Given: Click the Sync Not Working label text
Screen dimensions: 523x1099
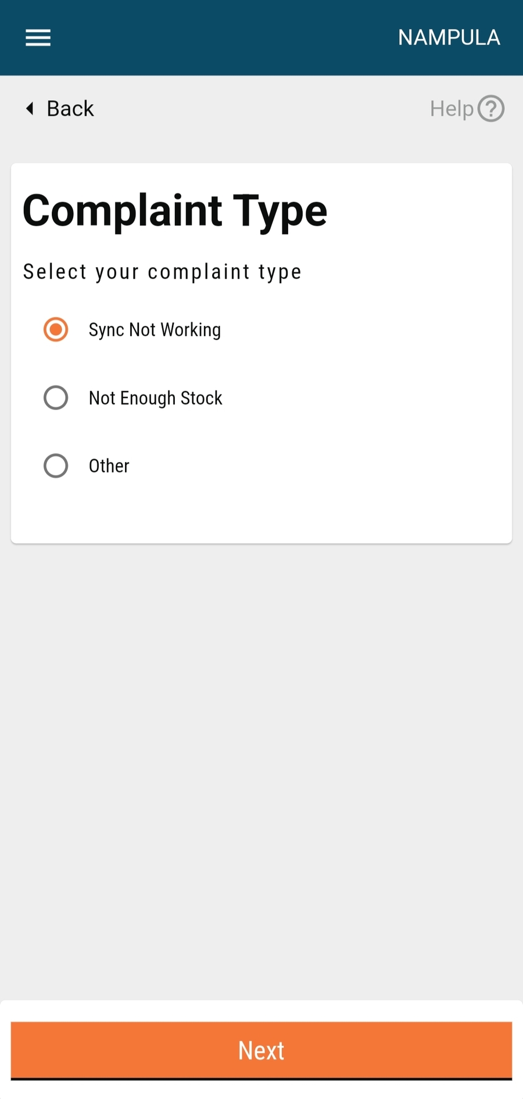Looking at the screenshot, I should coord(155,330).
